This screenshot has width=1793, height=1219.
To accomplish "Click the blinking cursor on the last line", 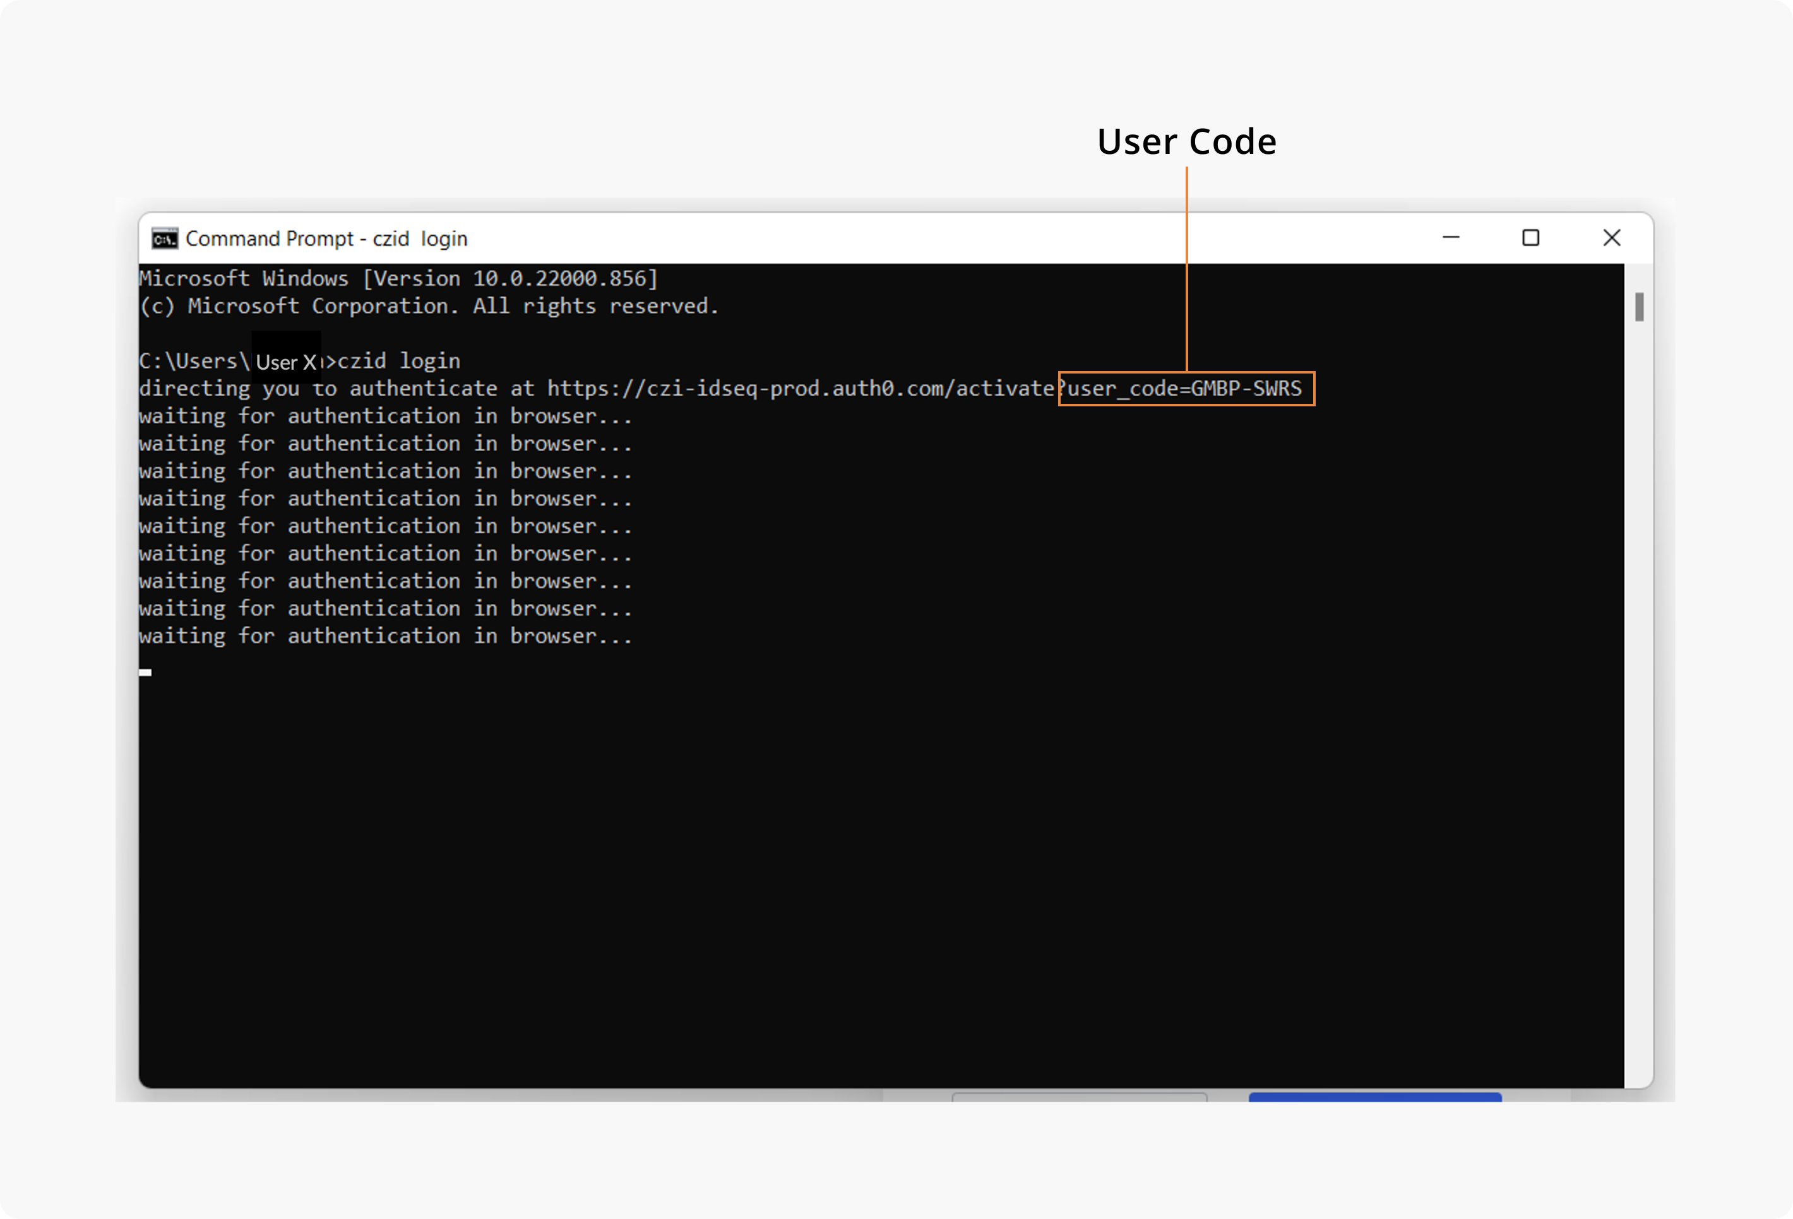I will click(145, 673).
